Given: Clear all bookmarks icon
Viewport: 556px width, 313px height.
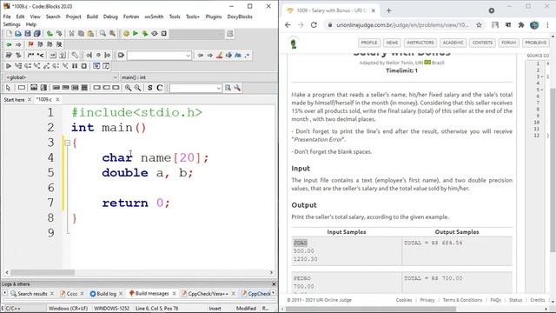Looking at the screenshot, I should pyautogui.click(x=59, y=44).
